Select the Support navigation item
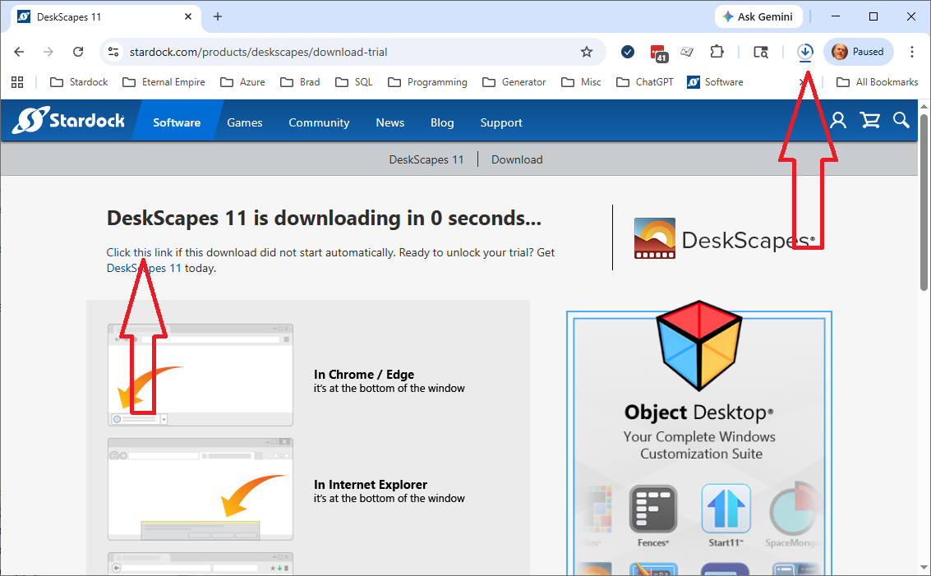 pos(501,122)
